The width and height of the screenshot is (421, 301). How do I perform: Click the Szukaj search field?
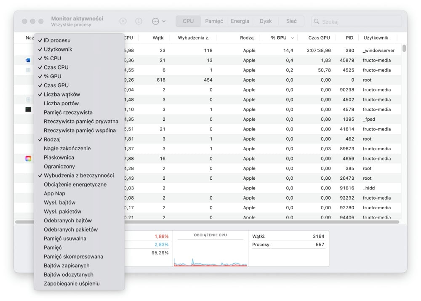[x=357, y=21]
